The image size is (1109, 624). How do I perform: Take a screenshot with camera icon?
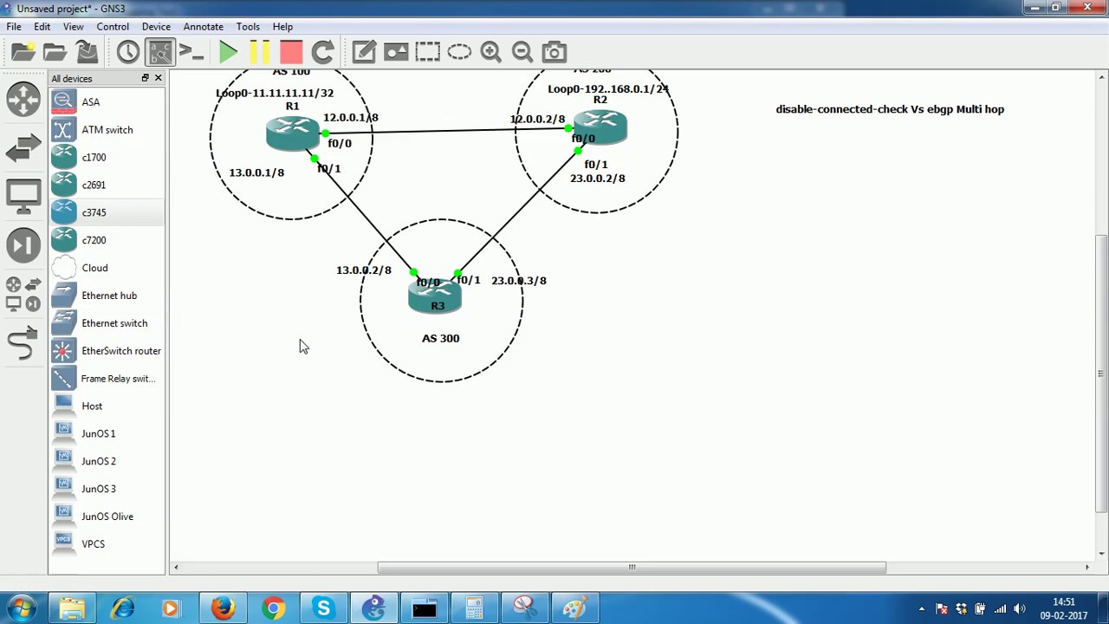[x=554, y=52]
